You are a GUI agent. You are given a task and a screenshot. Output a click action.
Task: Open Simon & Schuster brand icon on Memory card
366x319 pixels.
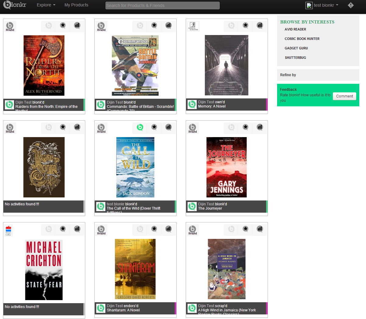(x=193, y=26)
